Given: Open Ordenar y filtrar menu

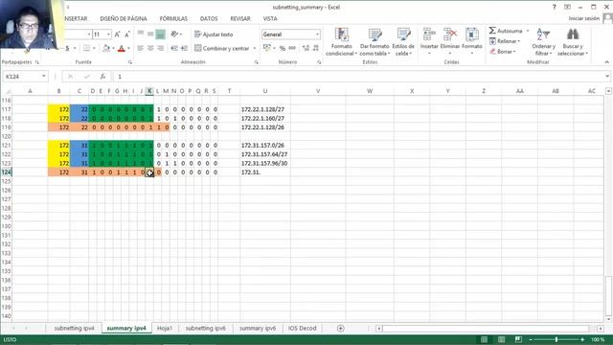Looking at the screenshot, I should pos(543,42).
